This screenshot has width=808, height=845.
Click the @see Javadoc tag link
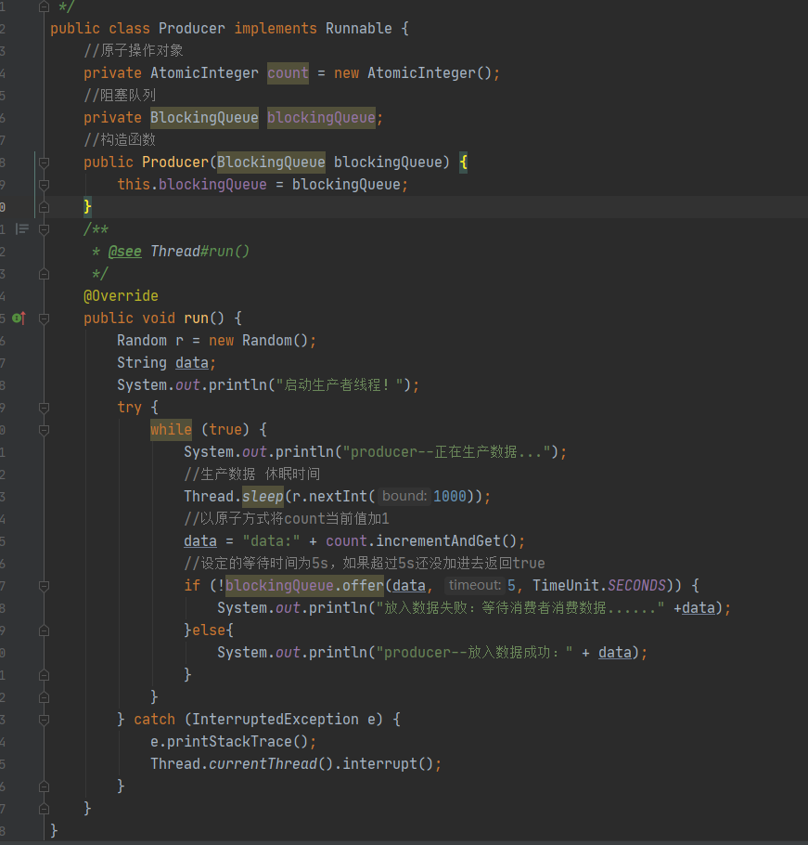(125, 252)
